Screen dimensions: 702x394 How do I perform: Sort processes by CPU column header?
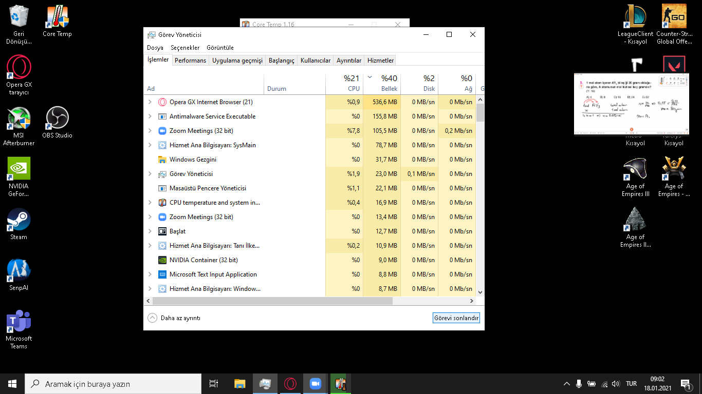pos(344,84)
